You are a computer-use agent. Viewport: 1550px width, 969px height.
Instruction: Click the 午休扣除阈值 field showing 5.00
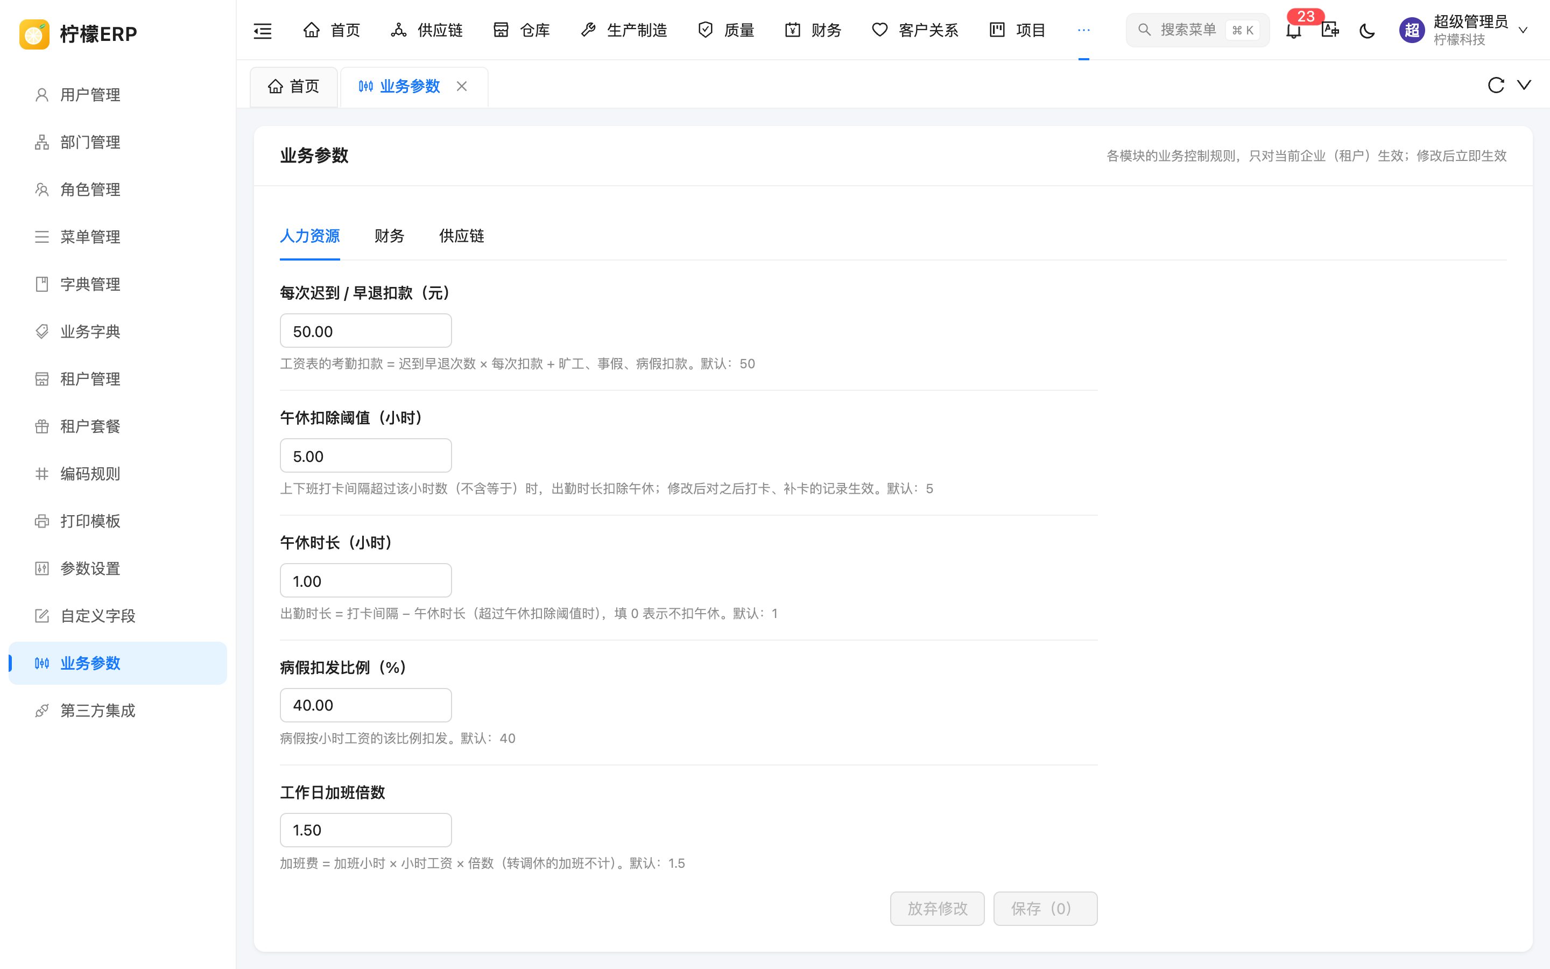tap(366, 455)
